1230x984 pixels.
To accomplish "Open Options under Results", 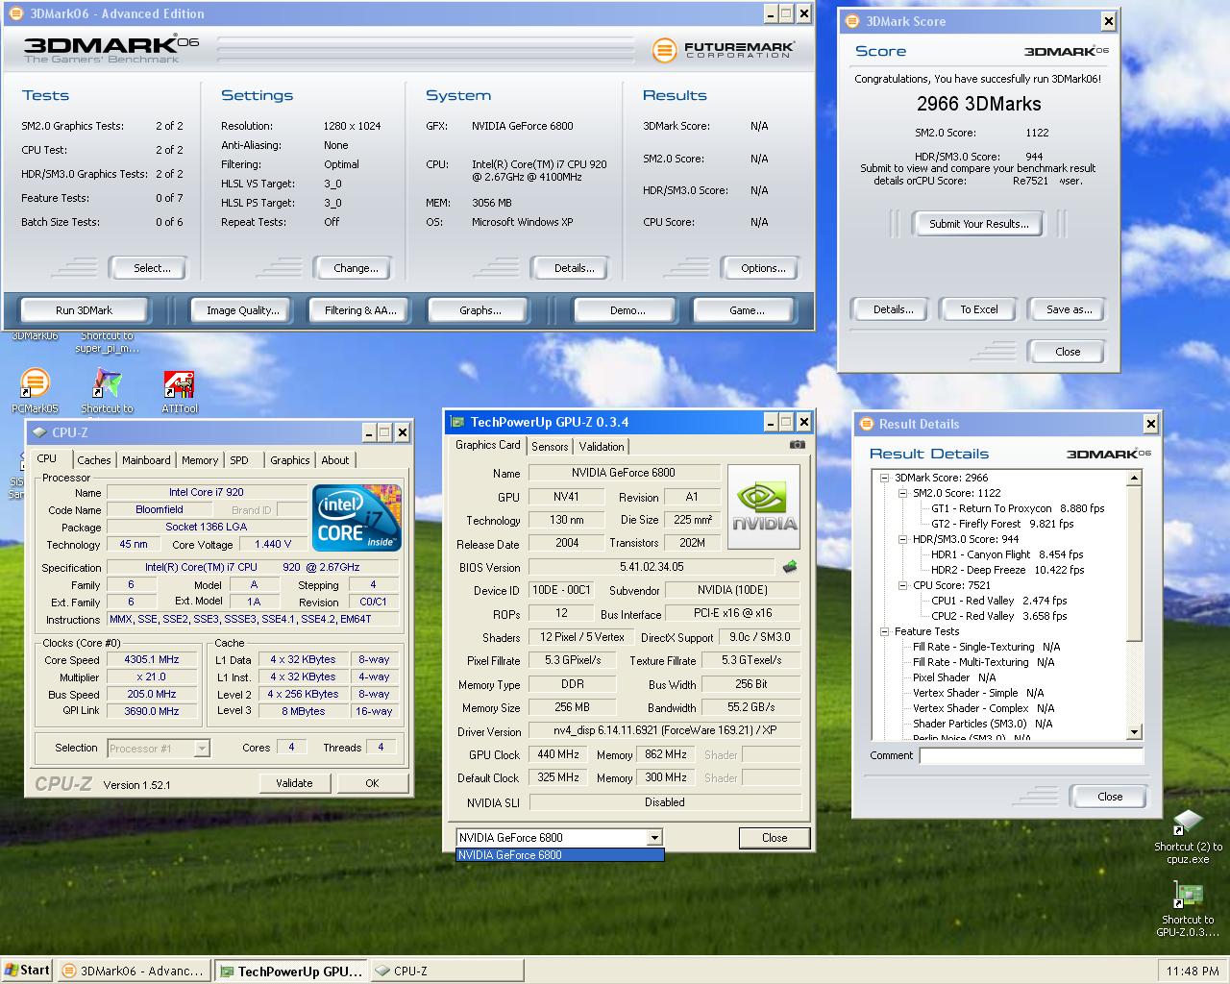I will point(763,268).
